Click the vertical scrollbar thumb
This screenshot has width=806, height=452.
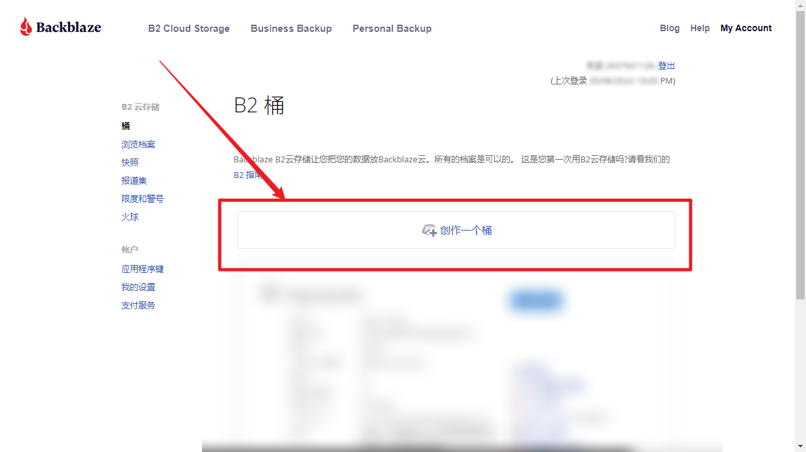[x=800, y=156]
